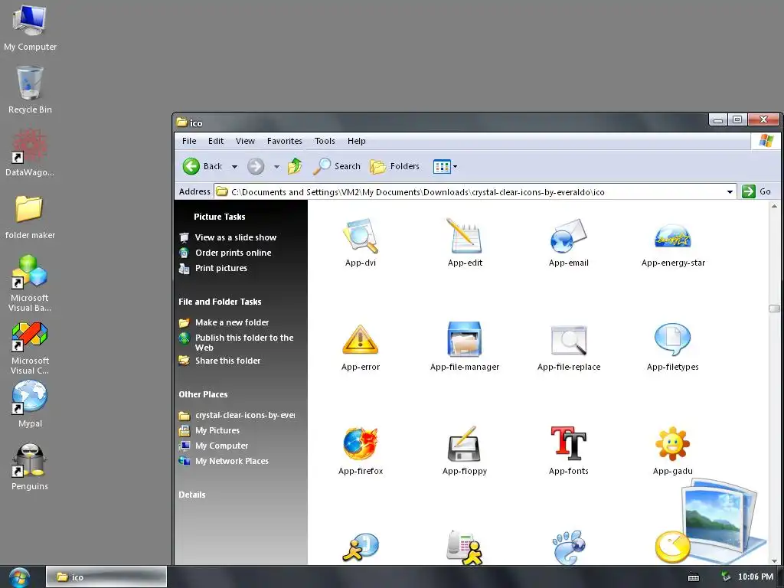Open My Computer in Other Places
The height and width of the screenshot is (588, 784).
tap(221, 446)
